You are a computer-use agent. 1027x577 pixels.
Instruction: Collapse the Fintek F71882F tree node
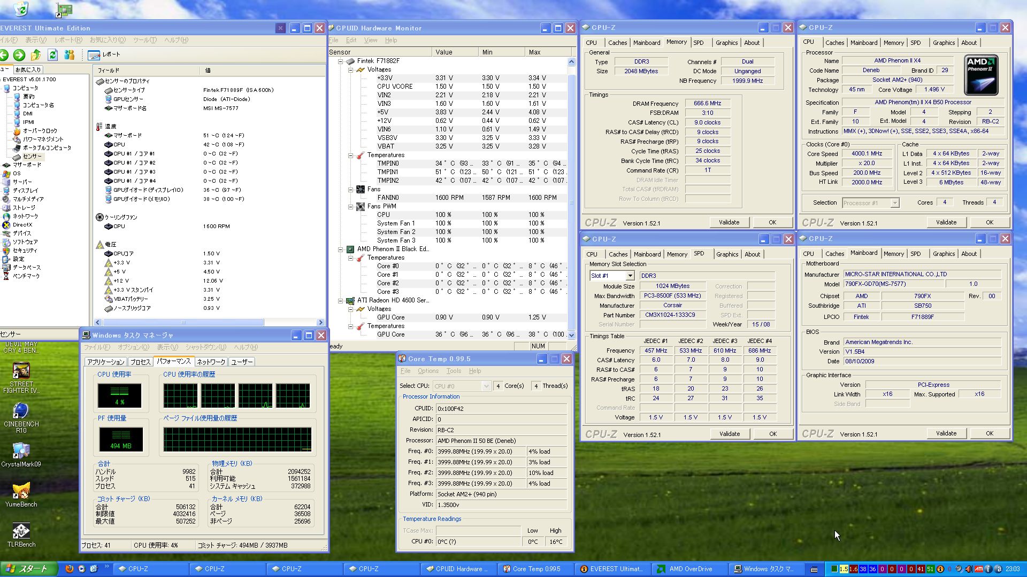(341, 61)
